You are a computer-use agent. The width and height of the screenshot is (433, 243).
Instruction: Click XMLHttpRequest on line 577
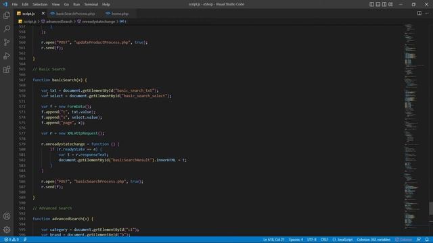coord(83,133)
